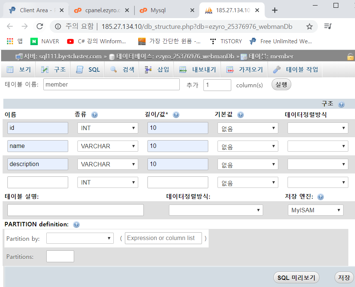355x287 pixels.
Task: Click help icon next to PARTITION definition
Action: [x=76, y=224]
